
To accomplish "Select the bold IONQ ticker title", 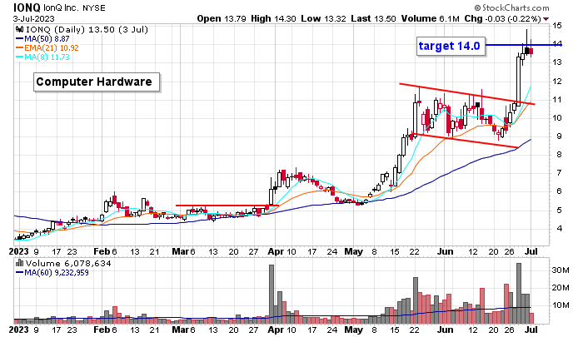I will 27,7.
